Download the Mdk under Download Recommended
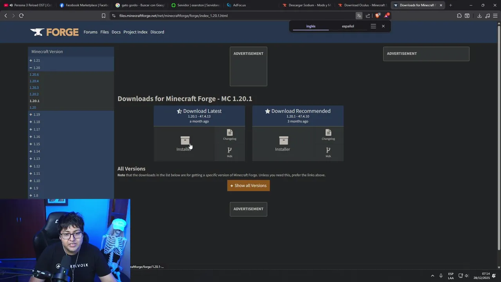This screenshot has height=282, width=501. [328, 152]
